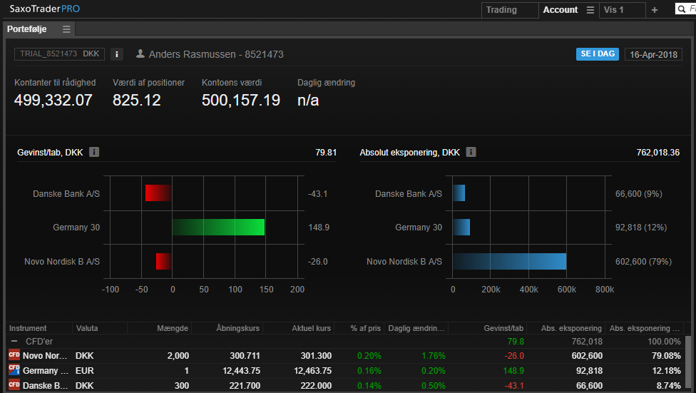Switch to the Trading tab
This screenshot has width=696, height=393.
pyautogui.click(x=501, y=10)
